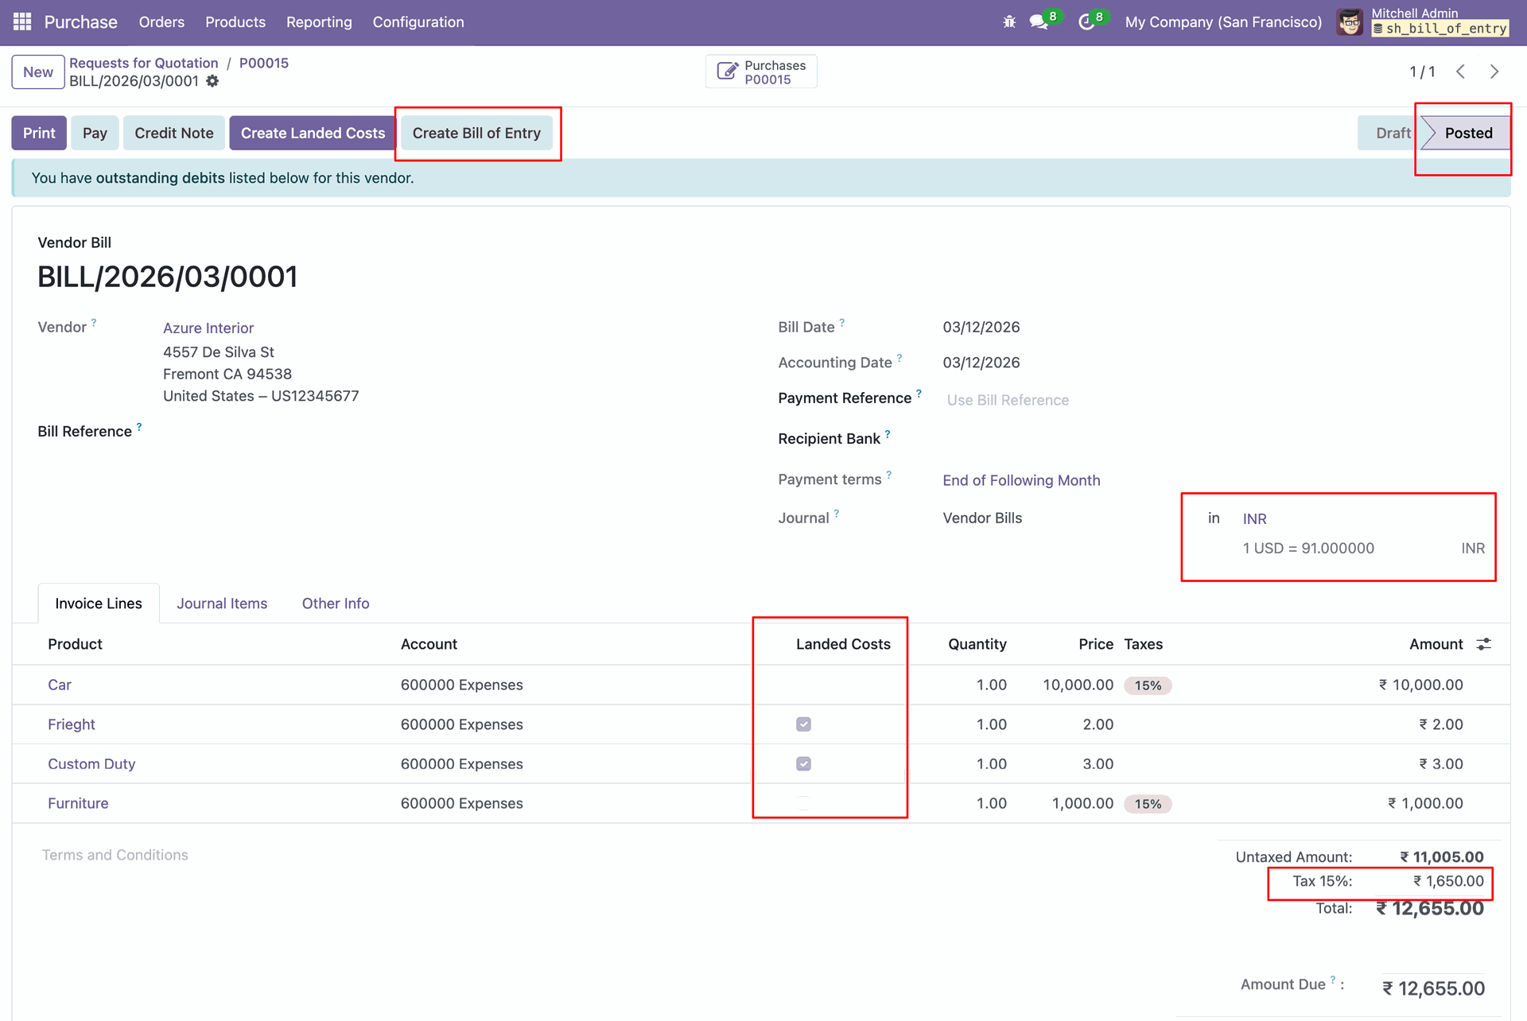The height and width of the screenshot is (1021, 1527).
Task: Toggle Landed Costs checkbox for Frieght
Action: point(803,724)
